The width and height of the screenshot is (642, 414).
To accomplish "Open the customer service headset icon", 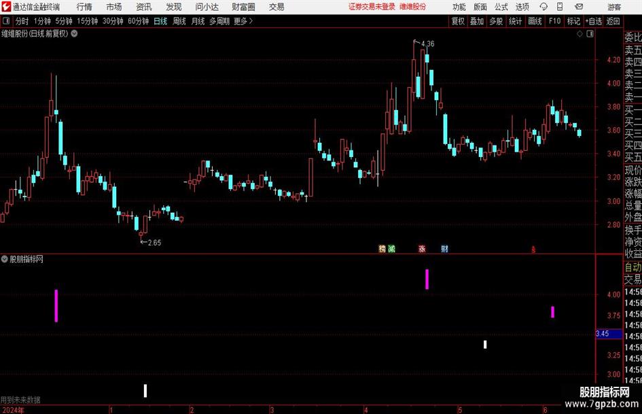I will click(x=543, y=7).
